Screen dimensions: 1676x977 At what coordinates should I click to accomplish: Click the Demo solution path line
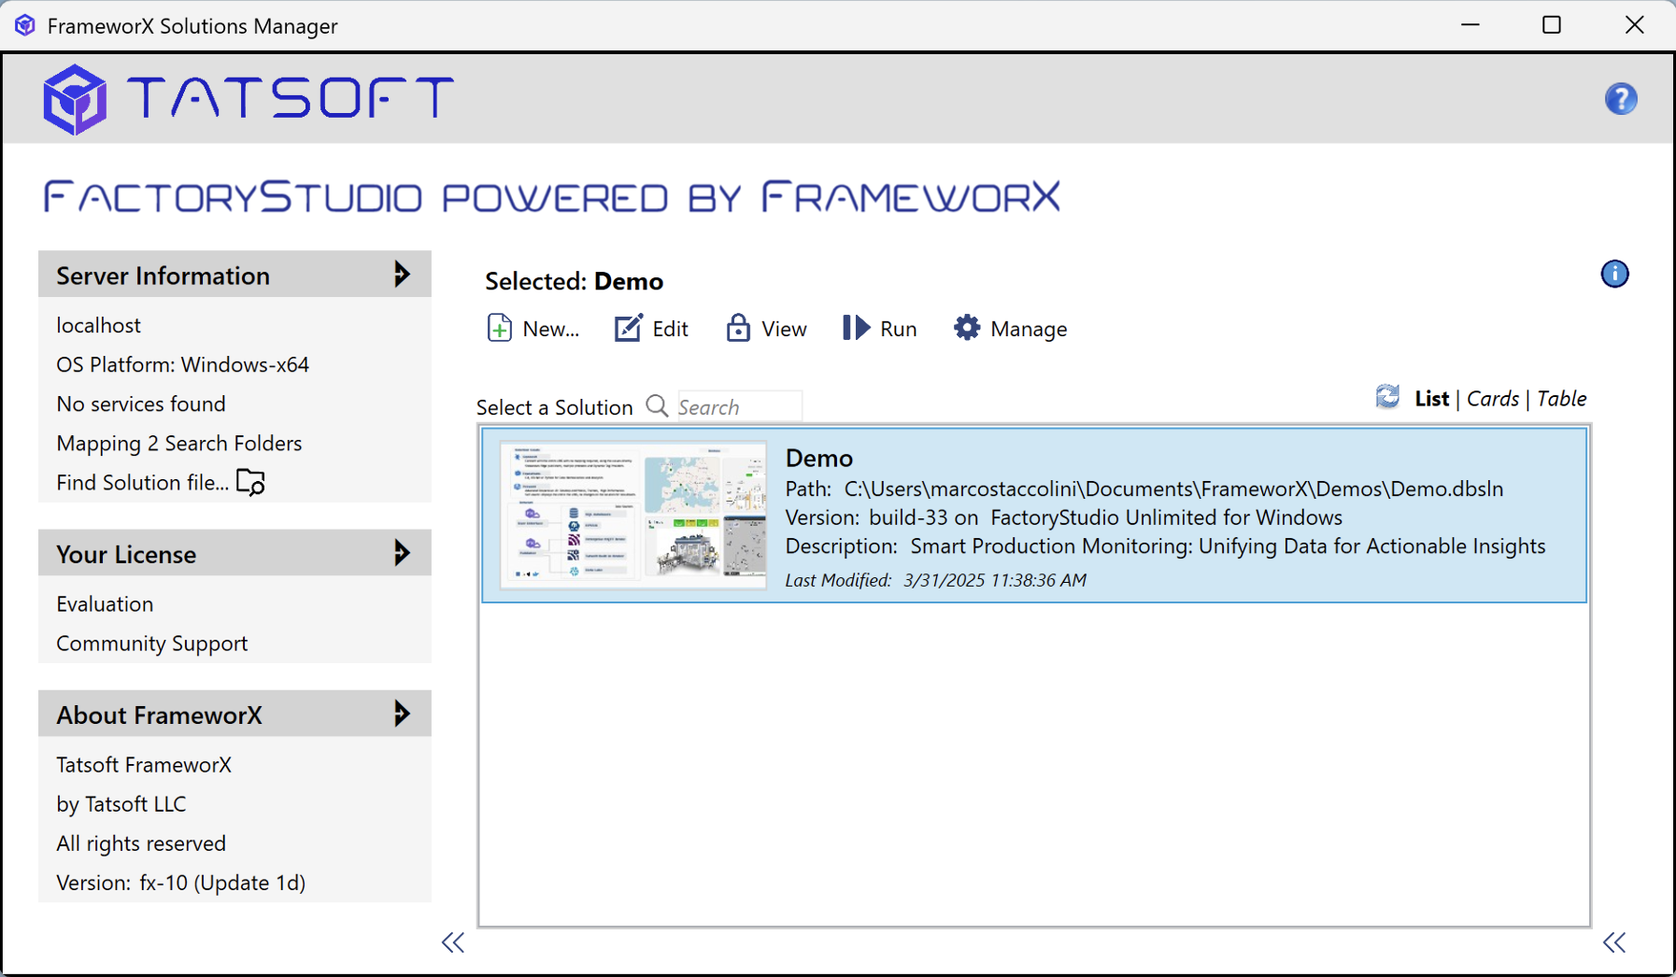click(x=1144, y=488)
